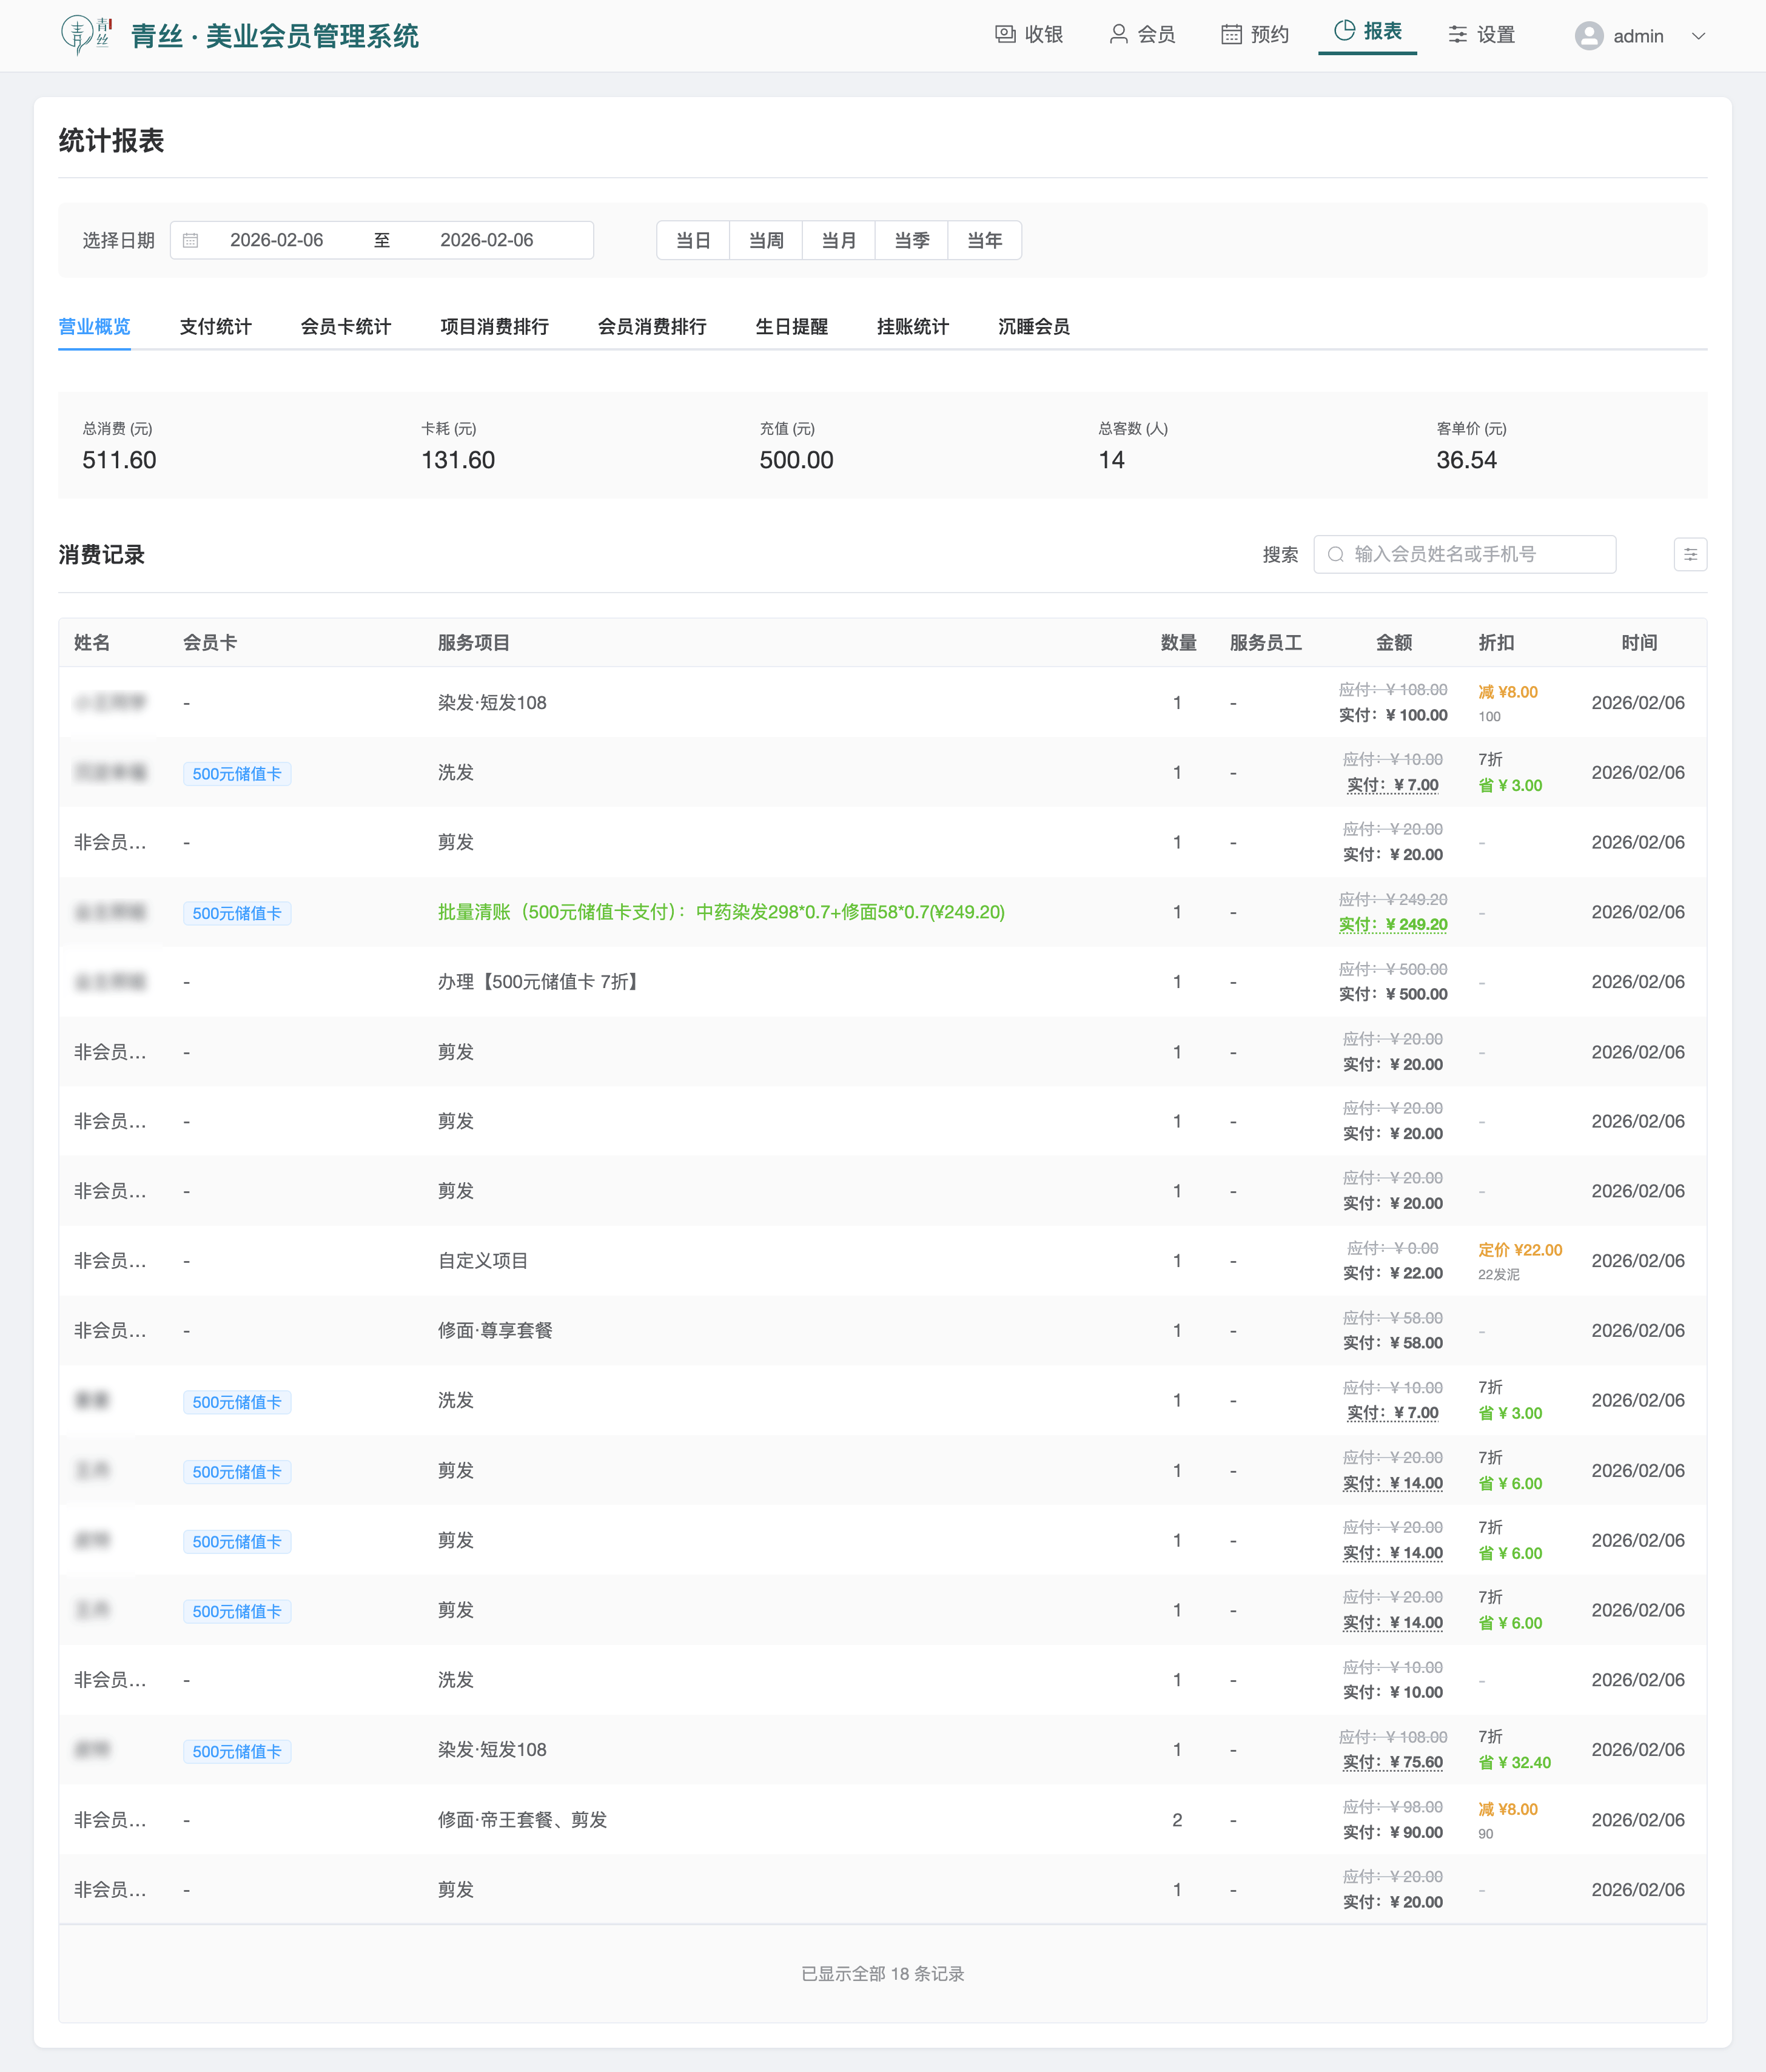The width and height of the screenshot is (1766, 2072).
Task: Open the 收银 cashier page
Action: 1029,35
